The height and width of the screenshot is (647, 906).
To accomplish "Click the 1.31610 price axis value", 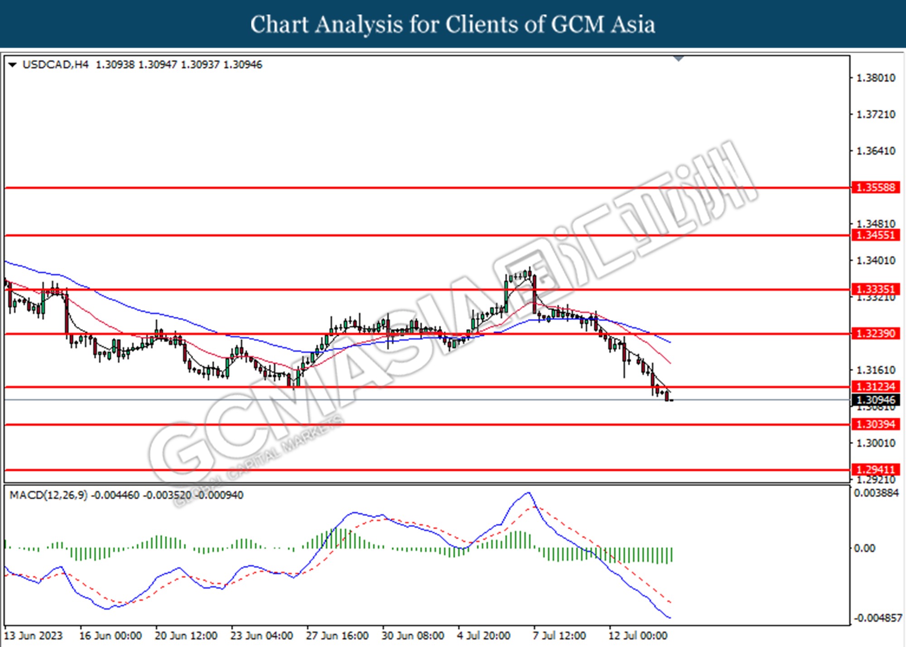I will (876, 370).
